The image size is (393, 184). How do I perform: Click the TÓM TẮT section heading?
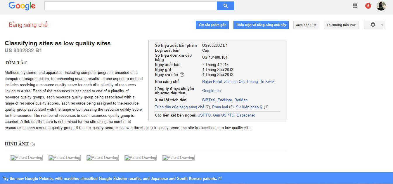16,63
